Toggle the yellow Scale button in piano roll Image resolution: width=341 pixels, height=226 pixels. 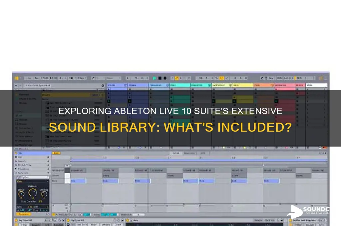click(56, 153)
